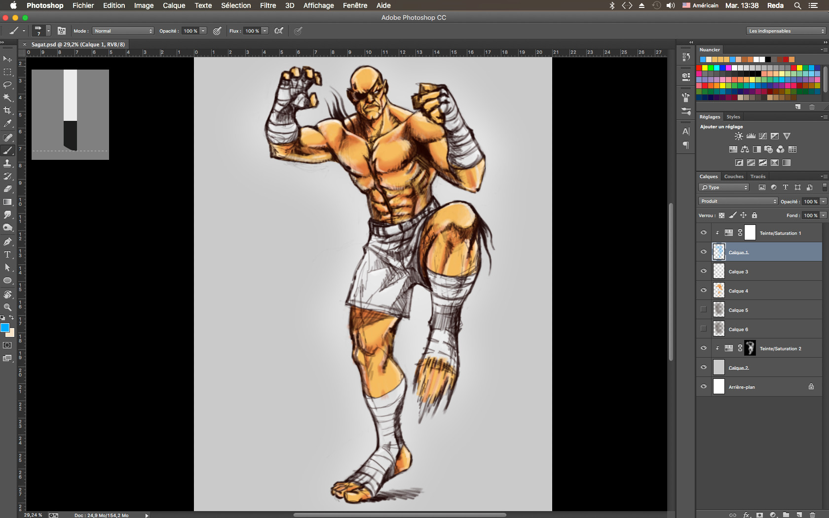
Task: Open the Les indispensables workspace dropdown
Action: pyautogui.click(x=786, y=31)
